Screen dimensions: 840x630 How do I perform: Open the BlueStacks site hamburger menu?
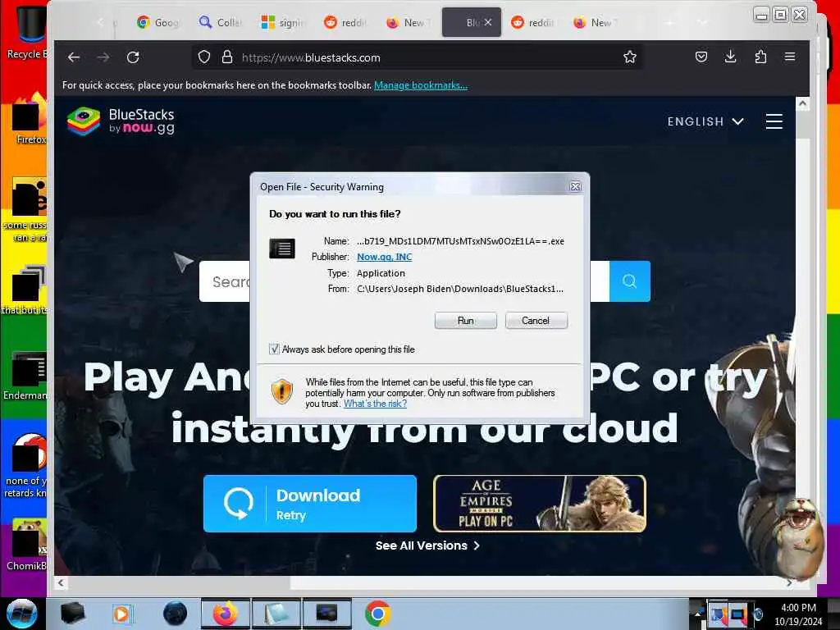pos(774,121)
